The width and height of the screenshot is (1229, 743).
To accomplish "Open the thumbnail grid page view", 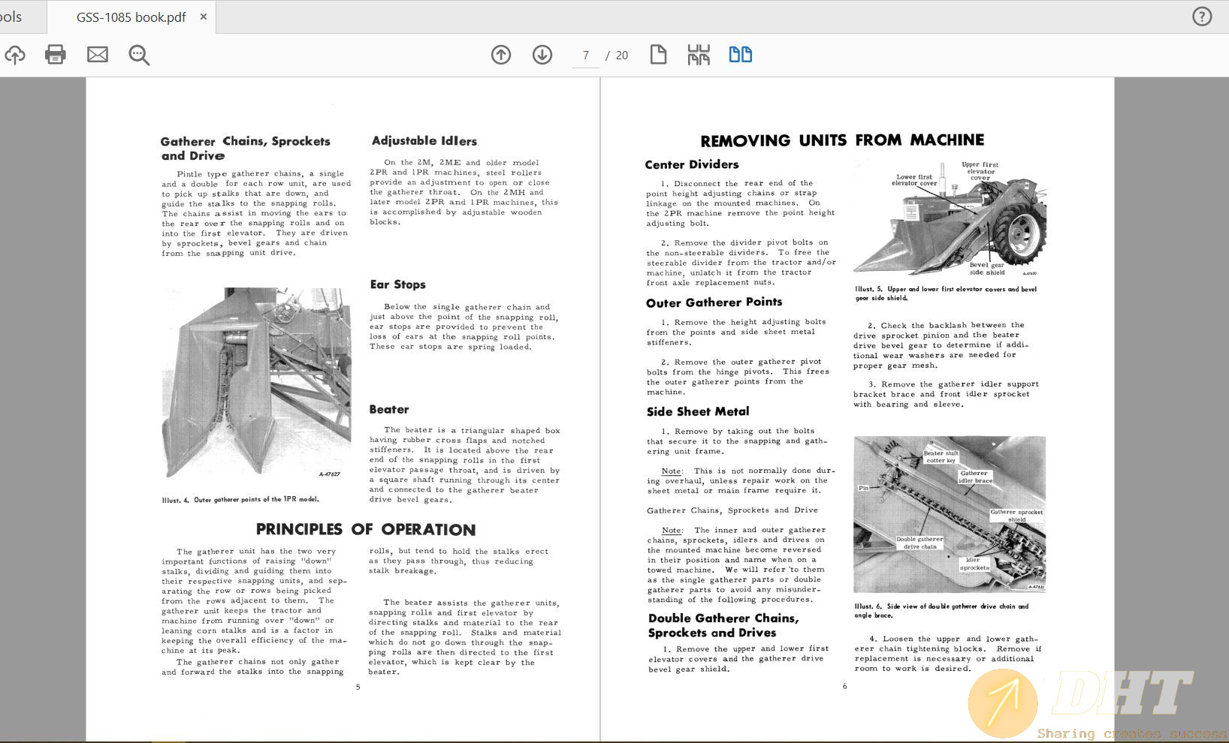I will point(699,55).
